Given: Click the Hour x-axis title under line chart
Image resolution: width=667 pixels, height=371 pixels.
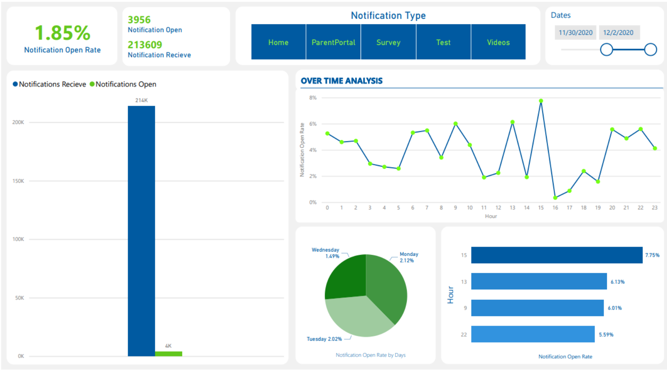Looking at the screenshot, I should click(491, 216).
